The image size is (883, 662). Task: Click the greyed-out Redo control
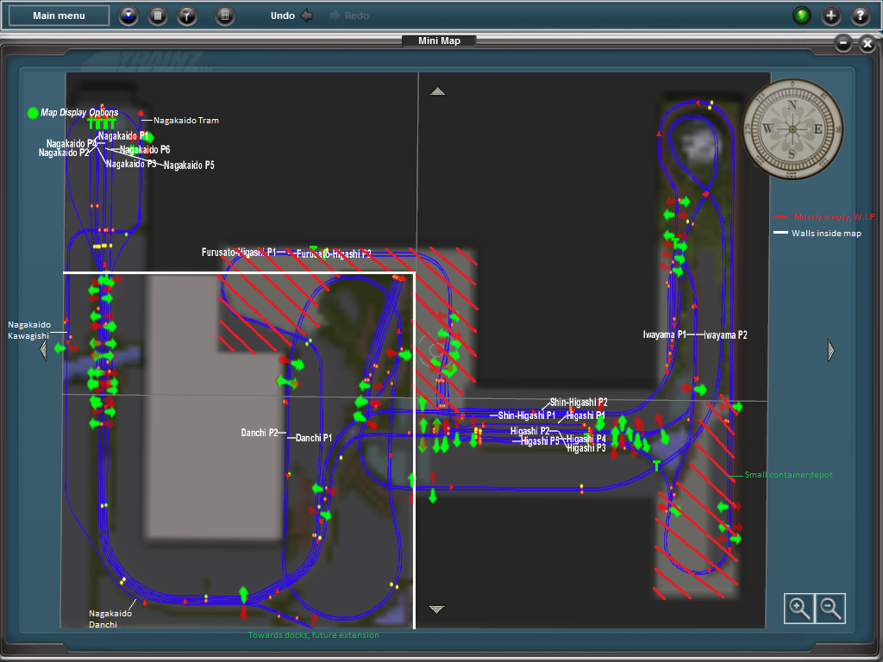(x=349, y=16)
